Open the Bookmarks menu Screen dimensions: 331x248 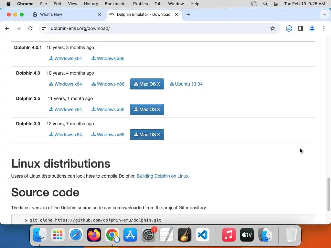pos(115,4)
